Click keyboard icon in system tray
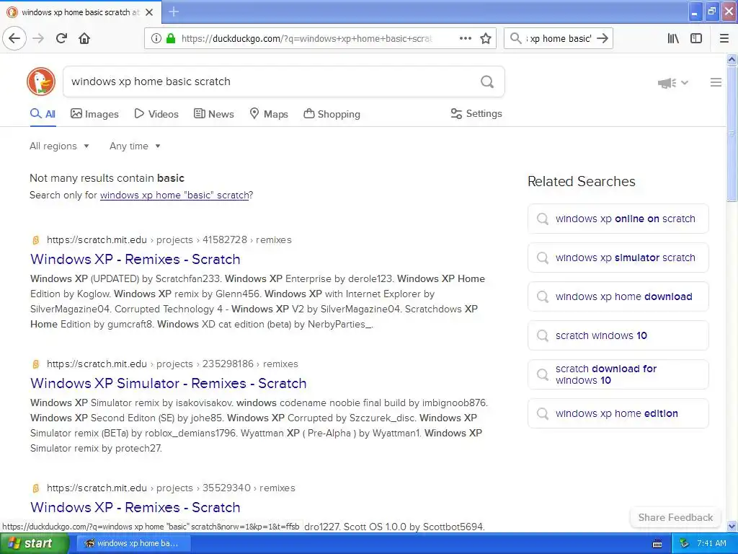 657,544
